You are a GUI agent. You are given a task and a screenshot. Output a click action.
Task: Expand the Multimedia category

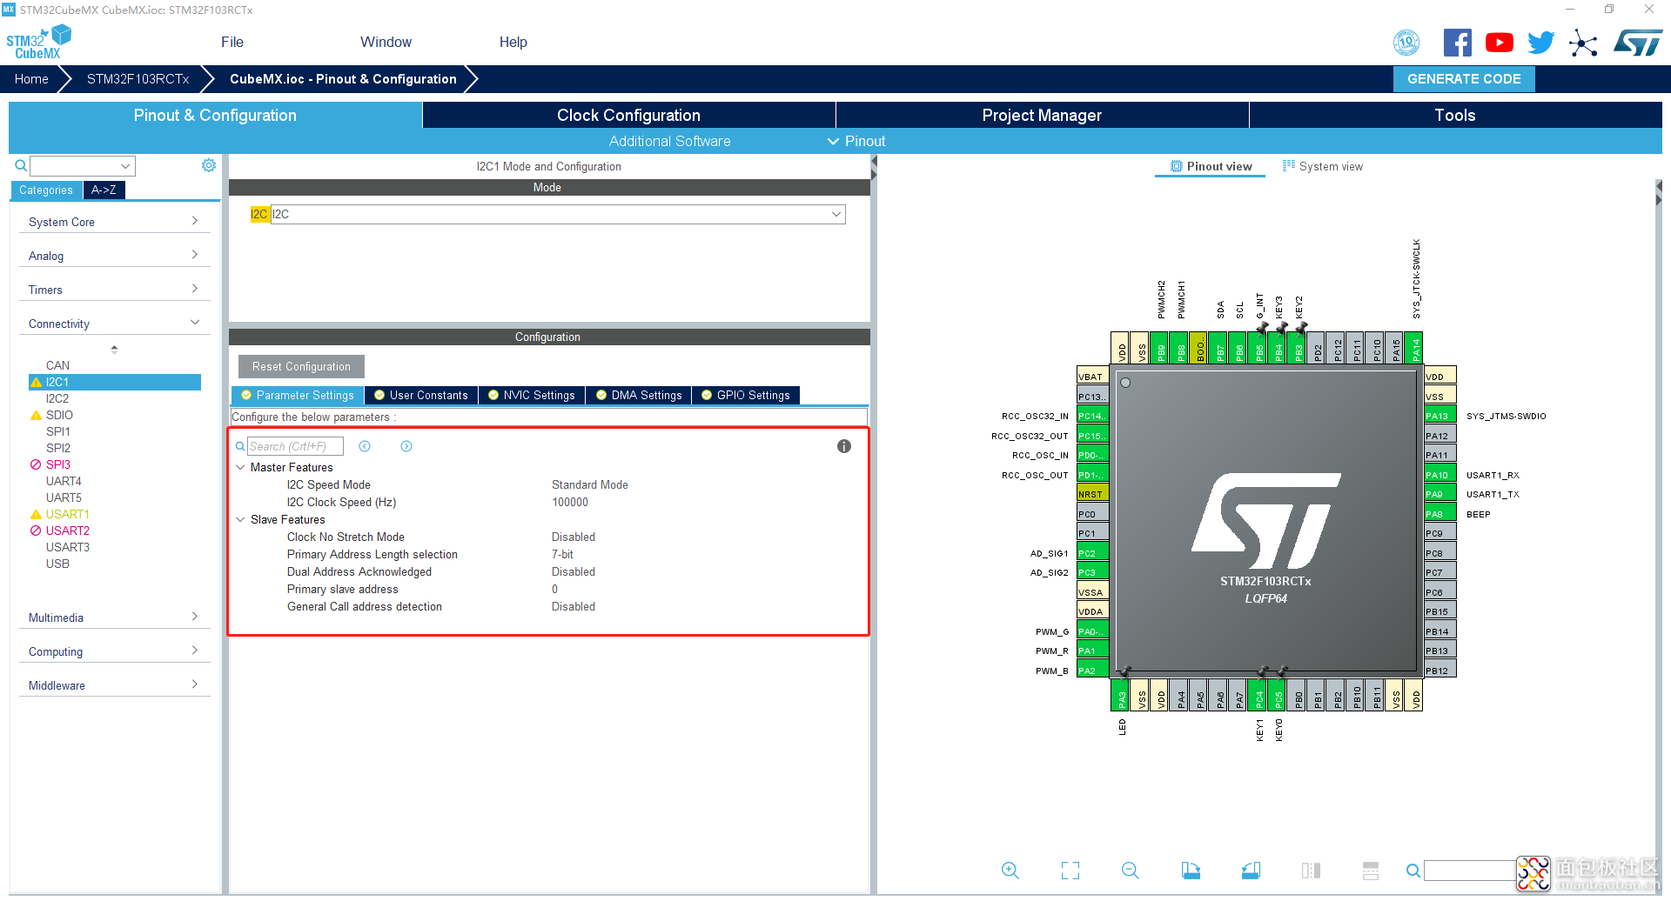click(114, 617)
